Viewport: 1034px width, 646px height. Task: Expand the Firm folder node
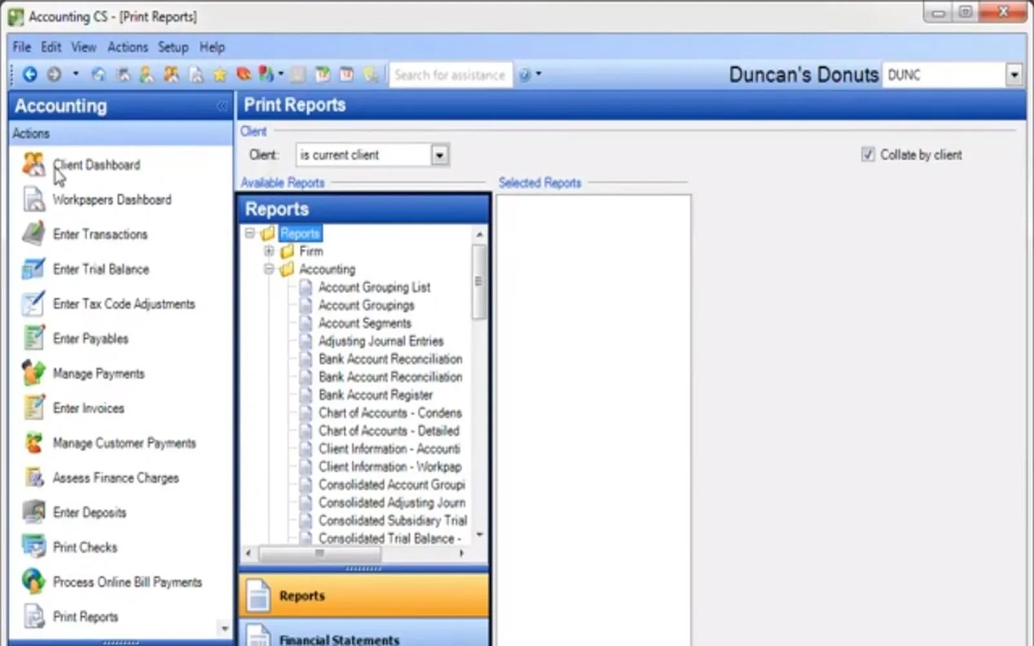269,251
